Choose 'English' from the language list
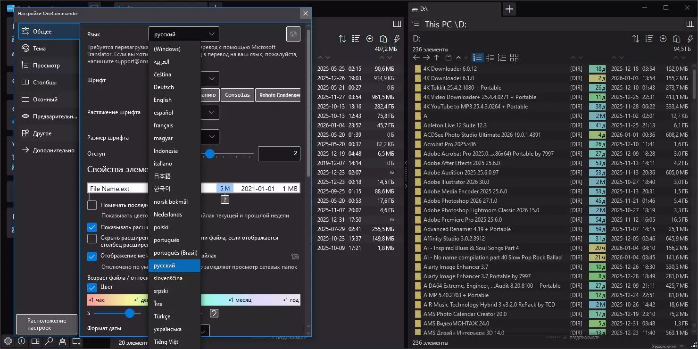The image size is (698, 349). pos(163,100)
